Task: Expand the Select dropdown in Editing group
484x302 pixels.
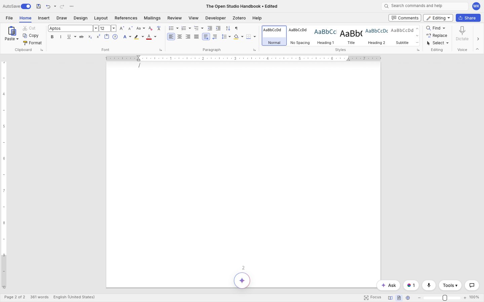Action: point(448,43)
